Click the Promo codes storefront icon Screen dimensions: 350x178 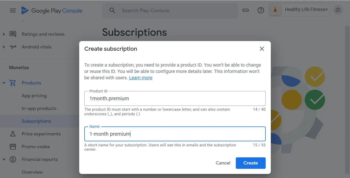[x=13, y=146]
